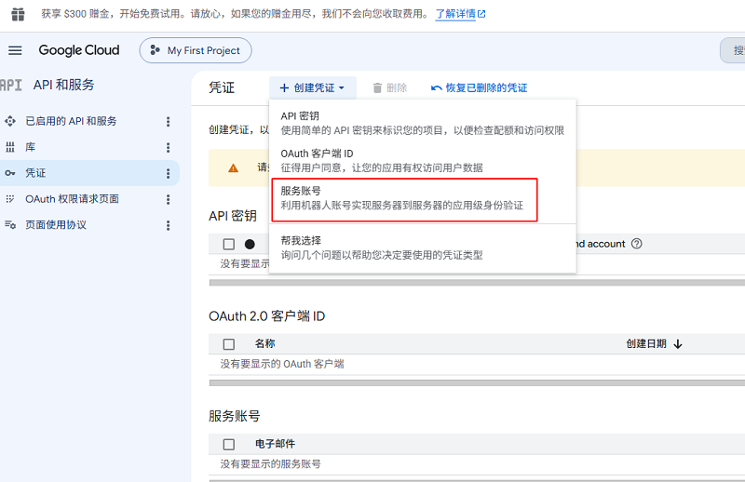Click the 名称 column header
Image resolution: width=745 pixels, height=482 pixels.
click(265, 343)
